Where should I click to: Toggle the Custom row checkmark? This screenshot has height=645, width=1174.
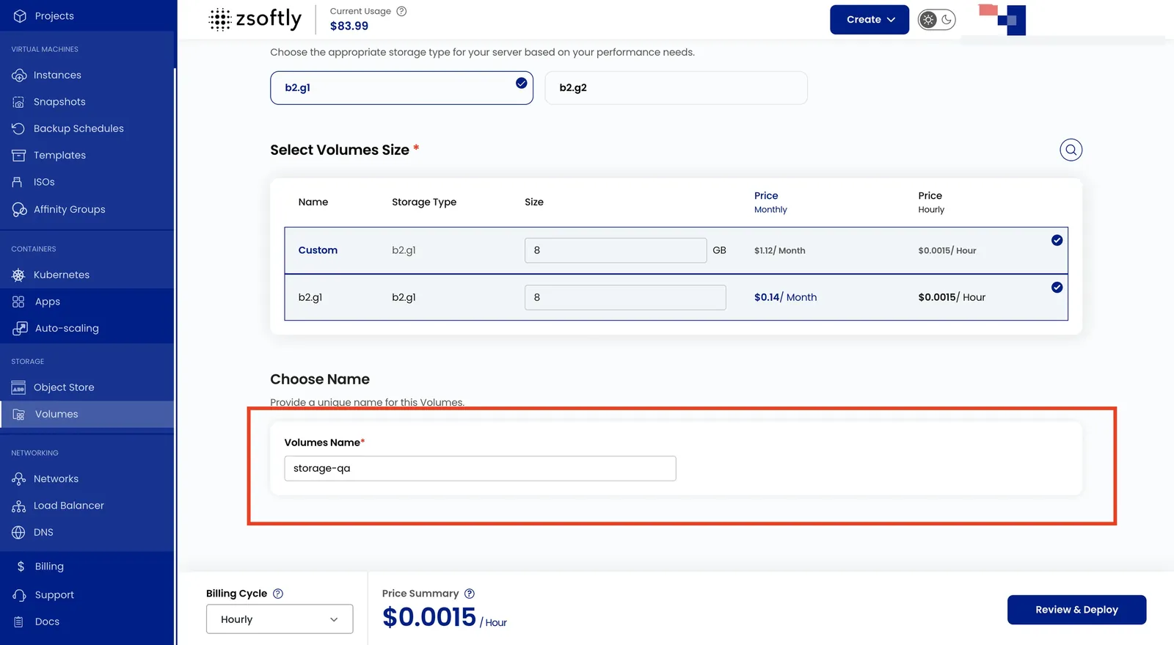pyautogui.click(x=1057, y=241)
